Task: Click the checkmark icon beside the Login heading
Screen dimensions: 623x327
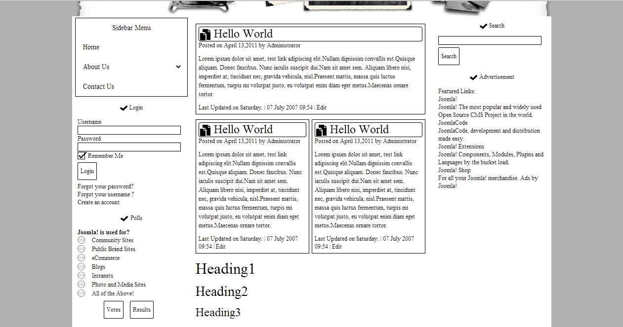Action: click(124, 108)
